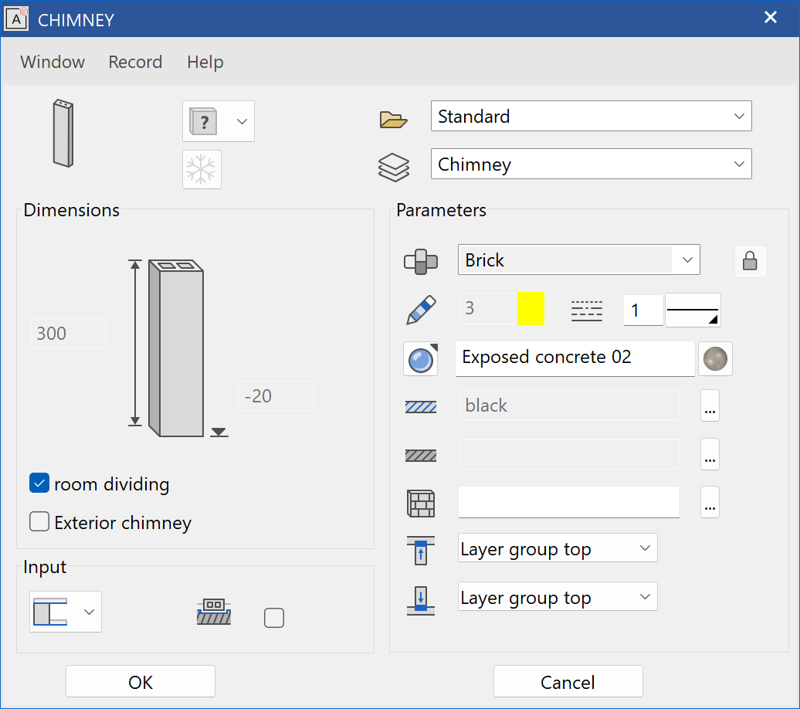Click the bottom level reference icon
The width and height of the screenshot is (800, 709).
point(421,600)
